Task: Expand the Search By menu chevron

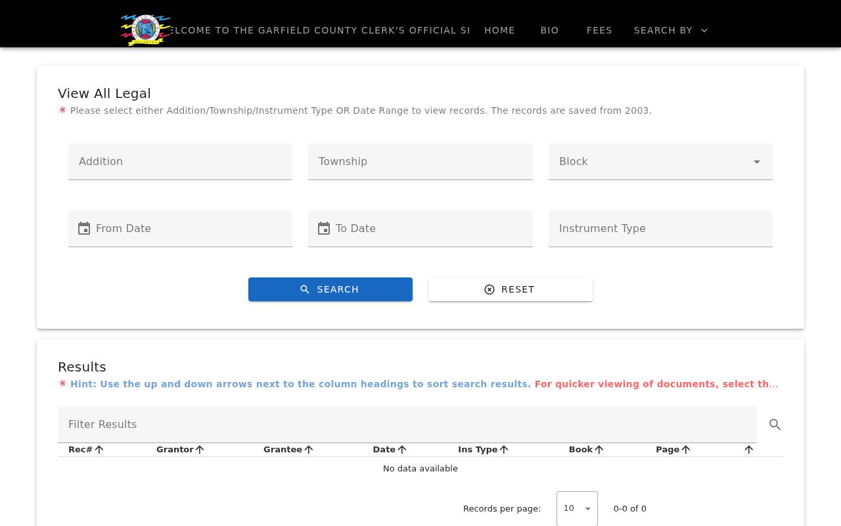Action: (x=704, y=30)
